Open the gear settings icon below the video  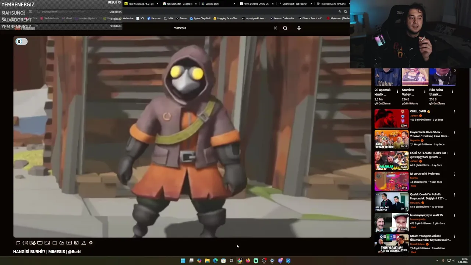[x=91, y=243]
